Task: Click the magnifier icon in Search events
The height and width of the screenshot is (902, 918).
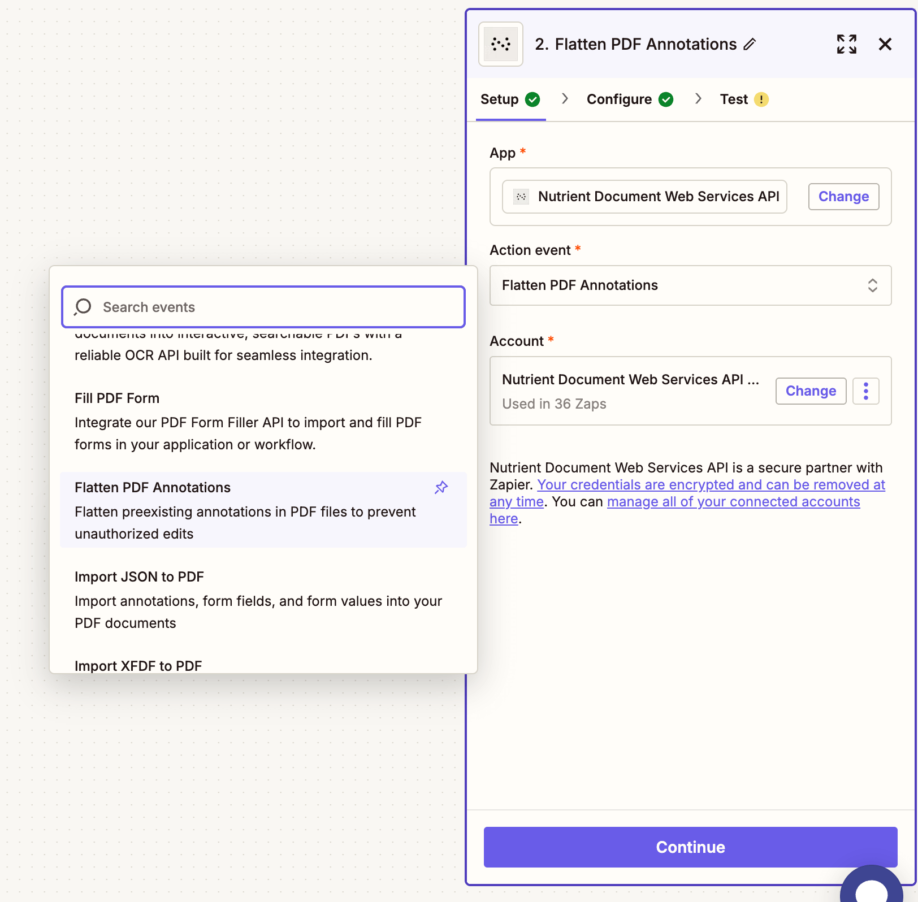Action: (x=83, y=307)
